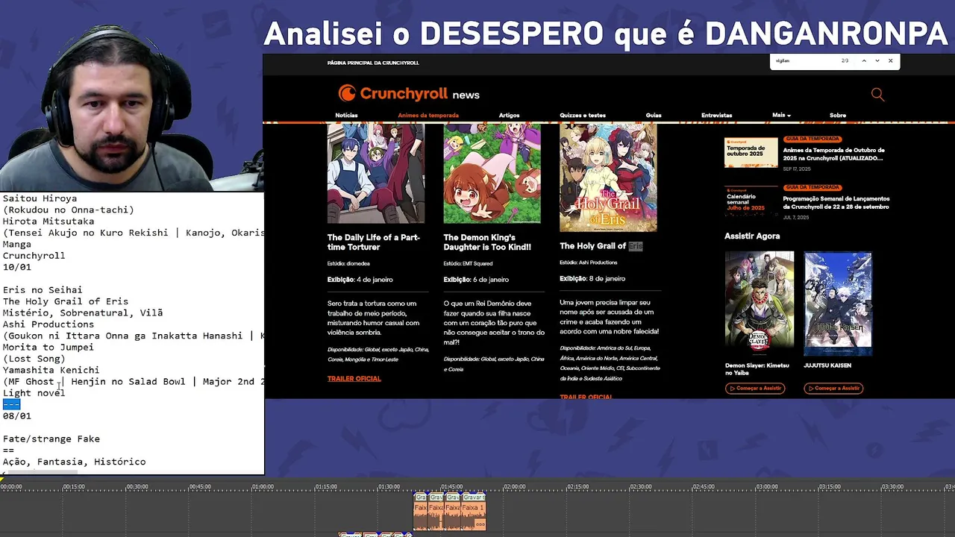Click 'Ashi Productions' line in notes

(x=48, y=324)
